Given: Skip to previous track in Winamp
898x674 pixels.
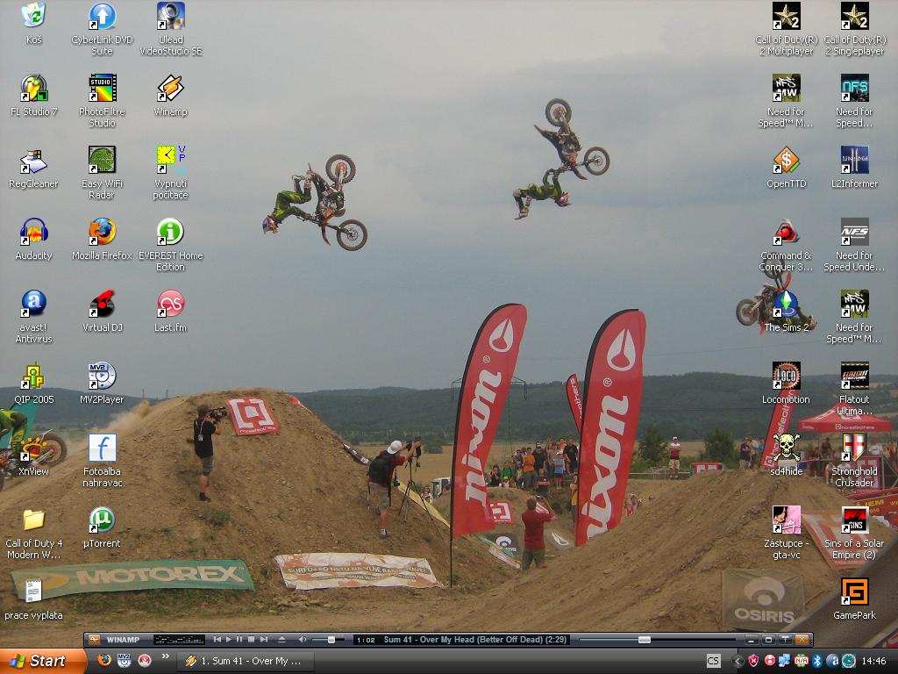Looking at the screenshot, I should click(x=217, y=639).
